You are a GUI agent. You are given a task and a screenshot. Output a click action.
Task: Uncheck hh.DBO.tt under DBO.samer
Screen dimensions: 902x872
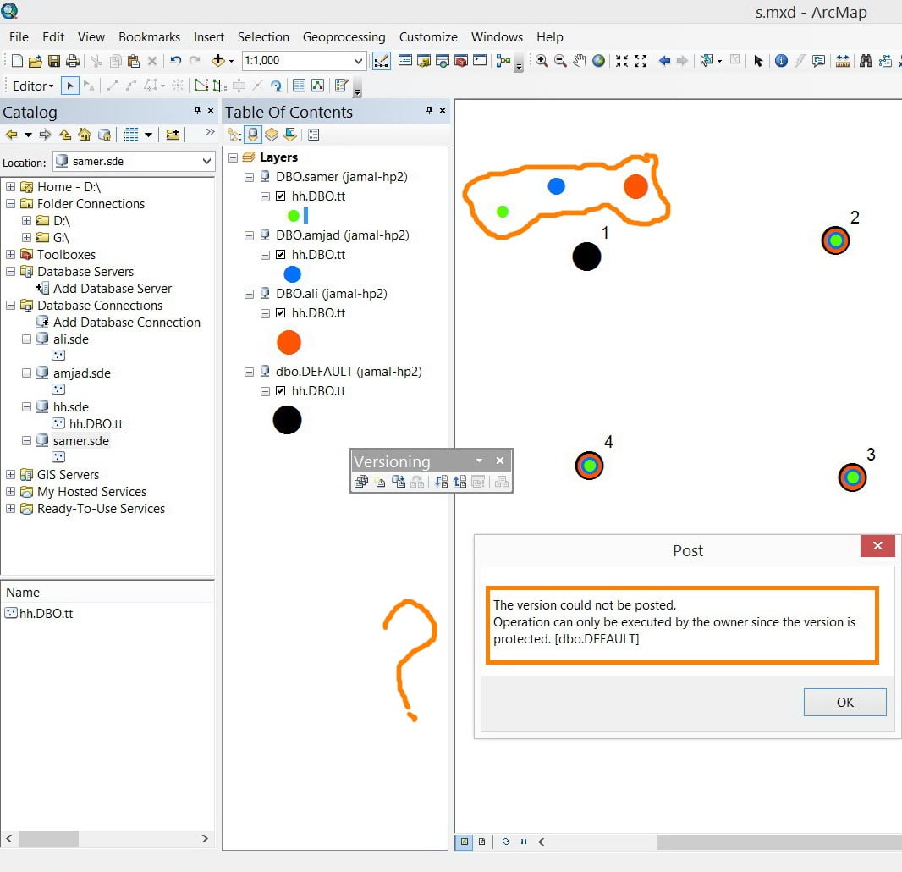point(281,196)
